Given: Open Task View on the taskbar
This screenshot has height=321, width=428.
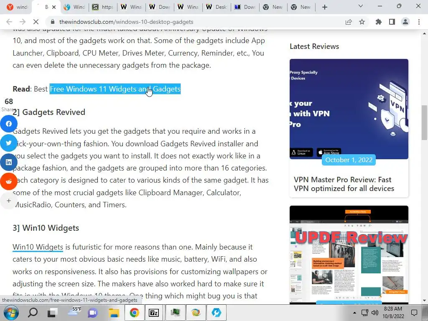Looking at the screenshot, I should 52,313.
